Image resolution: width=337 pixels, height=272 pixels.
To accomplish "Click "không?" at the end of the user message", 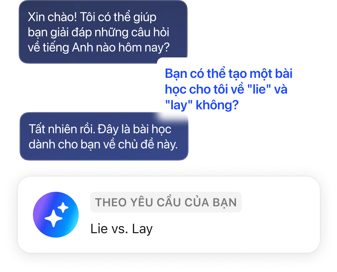I will (x=217, y=105).
